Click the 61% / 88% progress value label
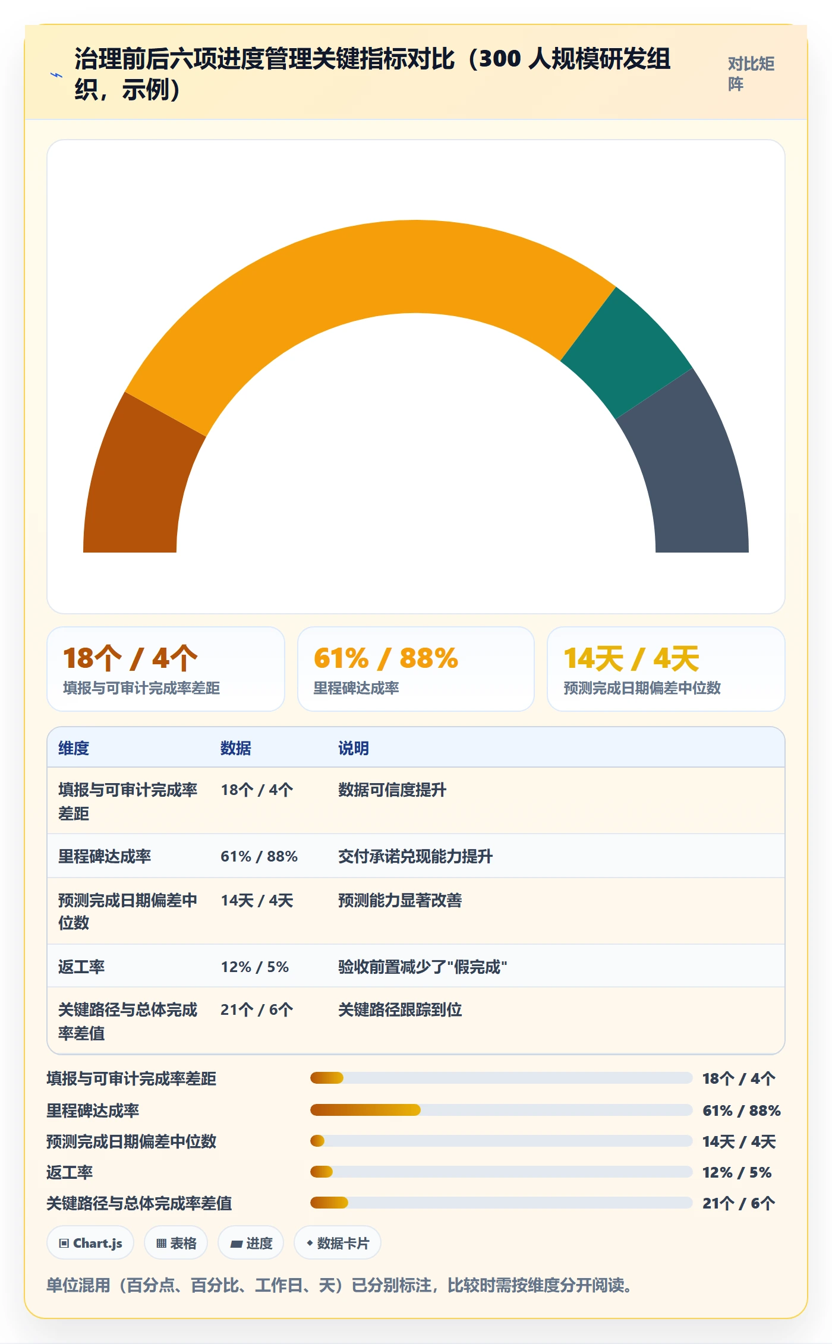The height and width of the screenshot is (1344, 832). pos(742,1110)
